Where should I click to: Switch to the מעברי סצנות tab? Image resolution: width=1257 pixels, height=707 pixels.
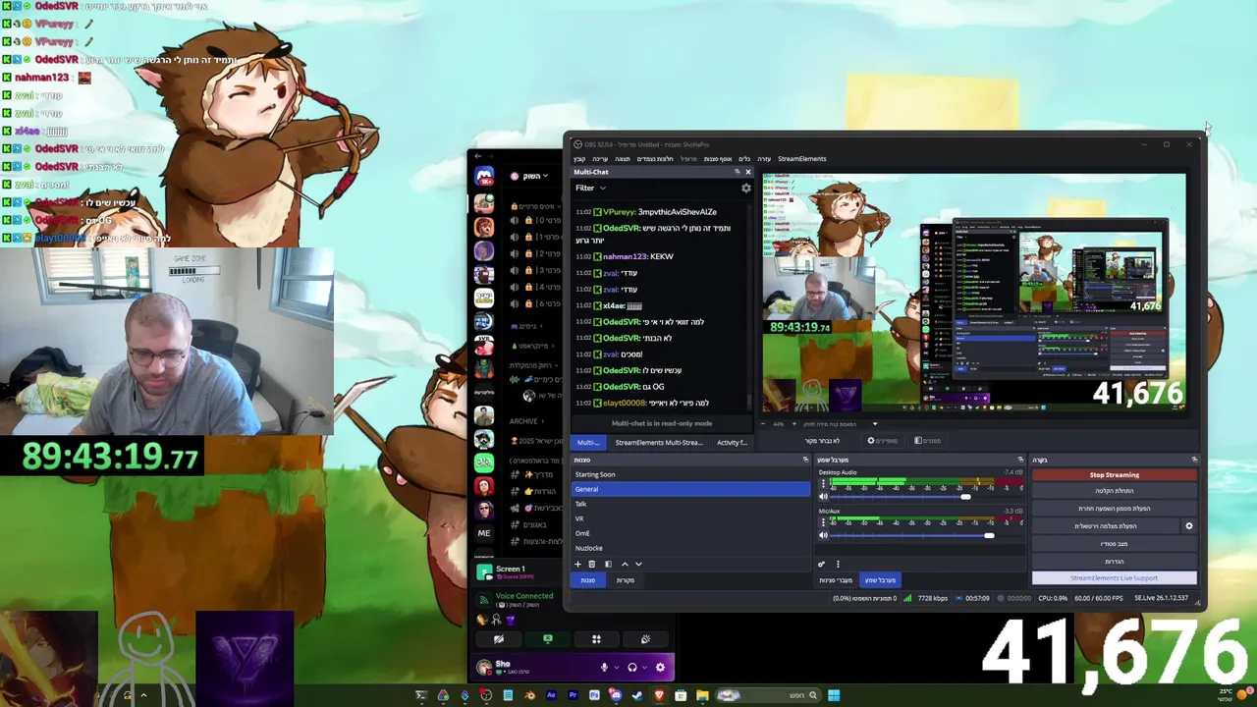point(835,580)
